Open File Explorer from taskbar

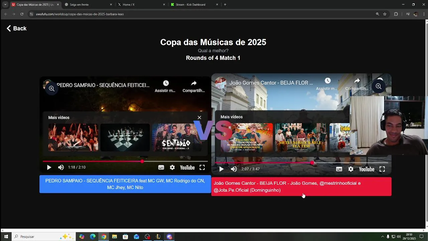pyautogui.click(x=114, y=237)
